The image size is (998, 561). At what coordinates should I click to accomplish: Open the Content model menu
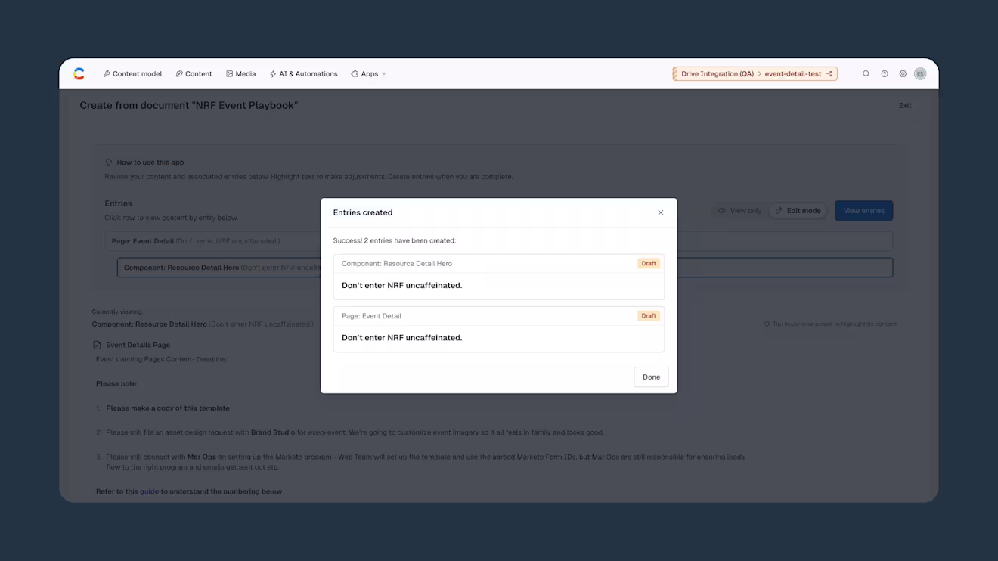132,74
